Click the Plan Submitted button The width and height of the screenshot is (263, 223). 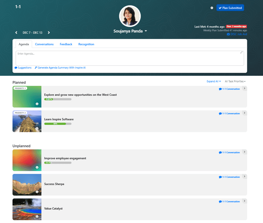point(230,8)
